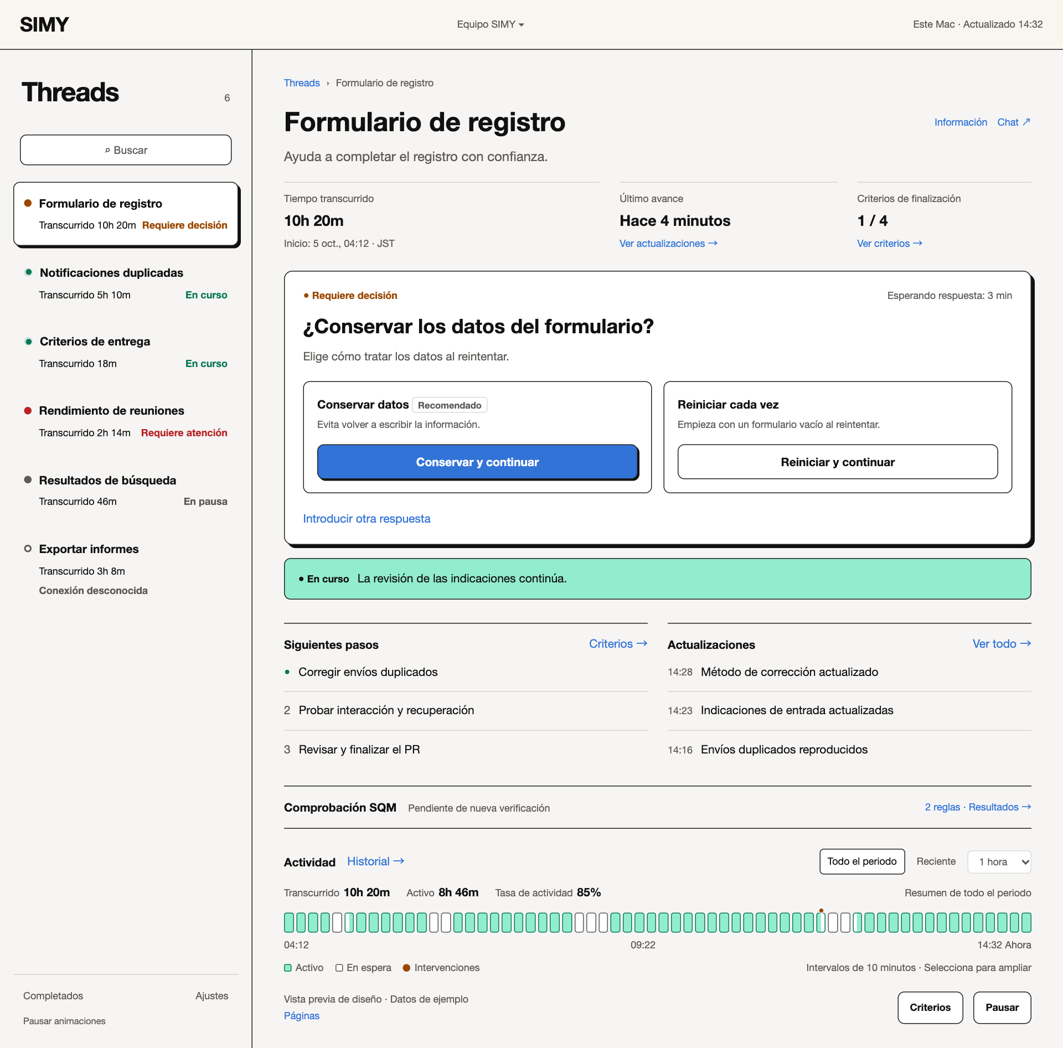
Task: Open the Equipo SIMY team dropdown
Action: 491,24
